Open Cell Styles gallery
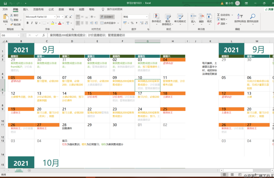This screenshot has width=274, height=178. (x=180, y=19)
